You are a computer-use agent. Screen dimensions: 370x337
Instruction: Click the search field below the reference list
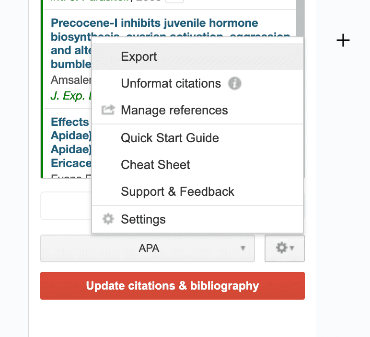pos(66,206)
